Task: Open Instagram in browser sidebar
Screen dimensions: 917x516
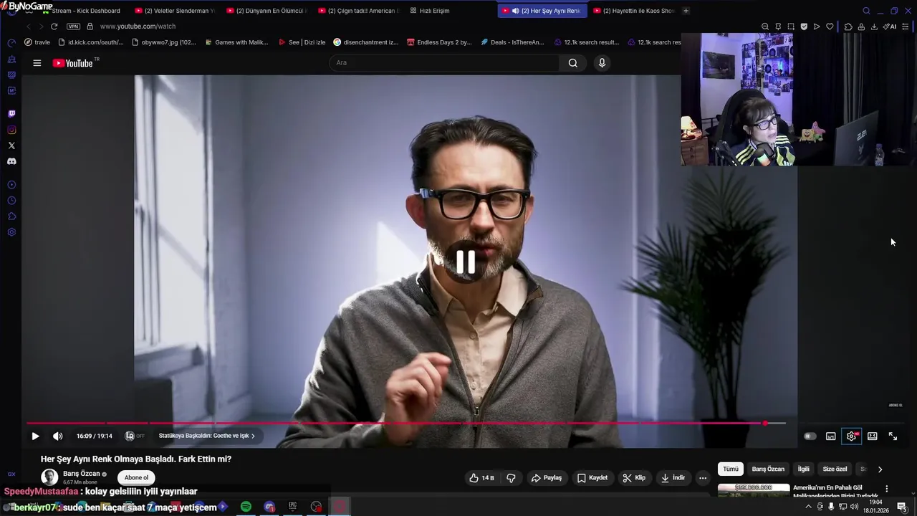Action: pyautogui.click(x=11, y=130)
